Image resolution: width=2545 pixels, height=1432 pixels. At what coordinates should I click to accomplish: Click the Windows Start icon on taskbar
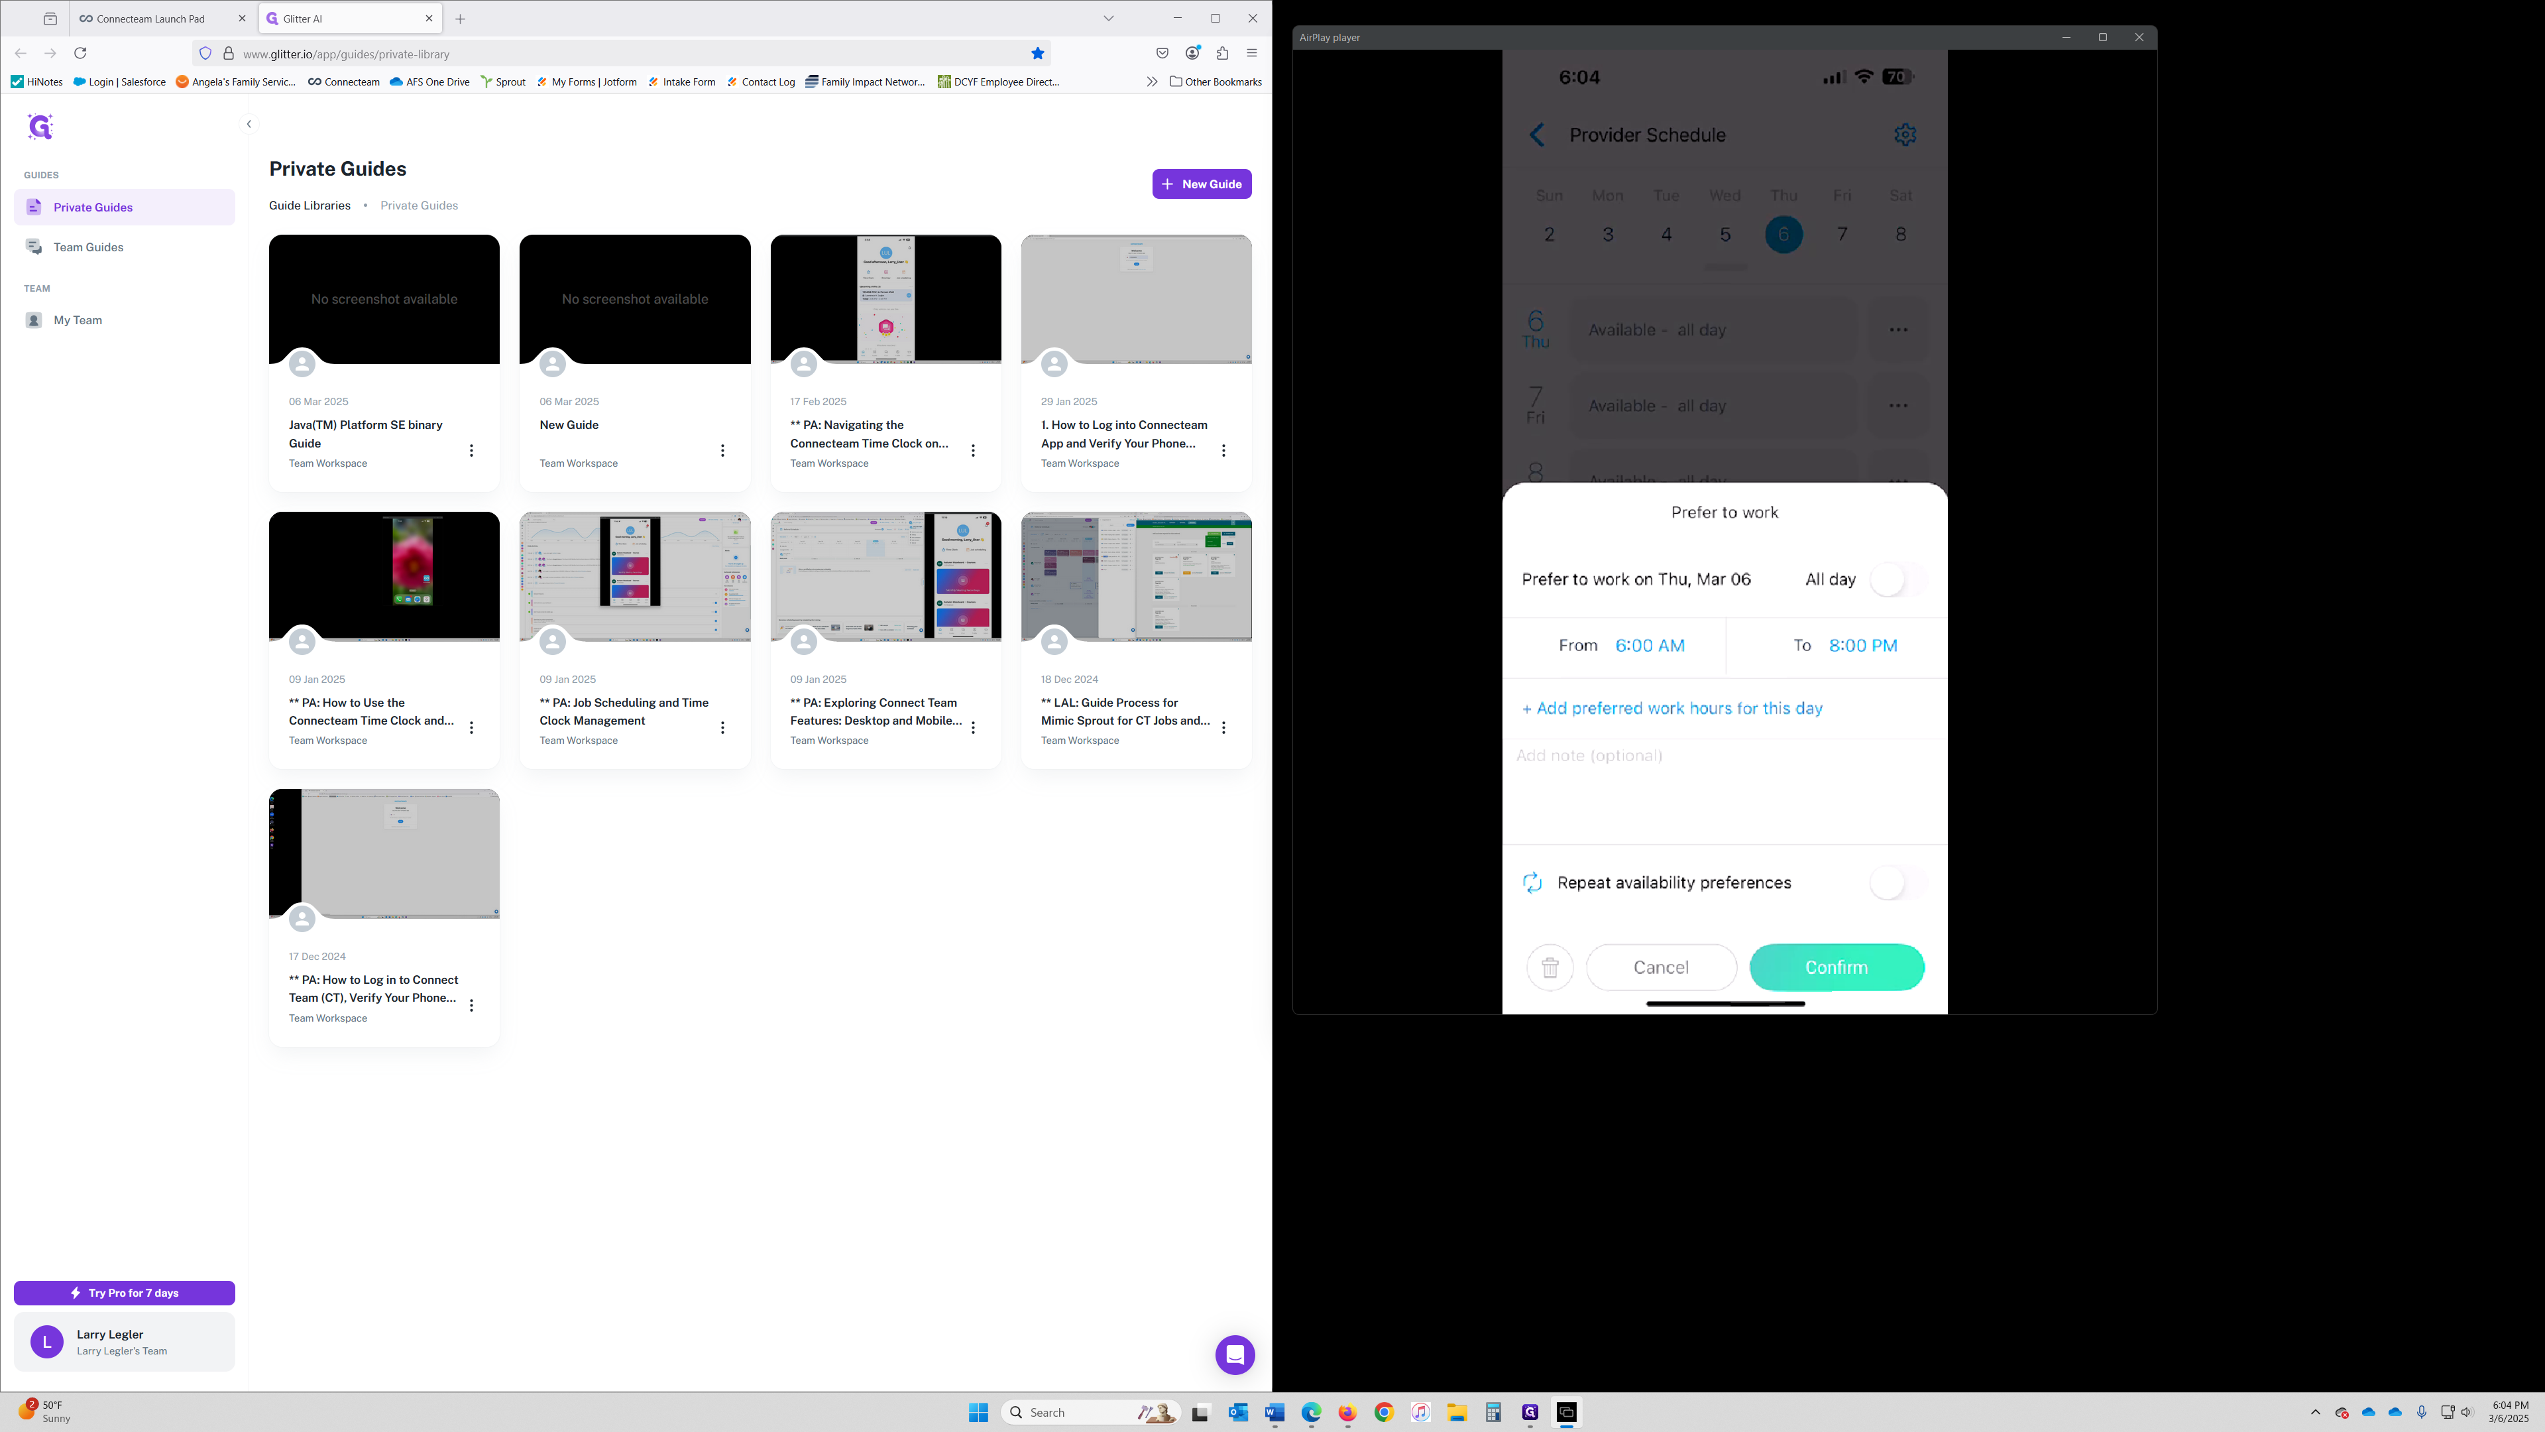(978, 1412)
